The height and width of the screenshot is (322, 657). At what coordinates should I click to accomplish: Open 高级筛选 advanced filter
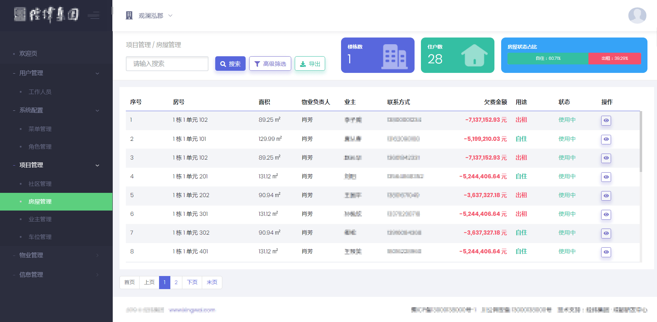[x=270, y=64]
